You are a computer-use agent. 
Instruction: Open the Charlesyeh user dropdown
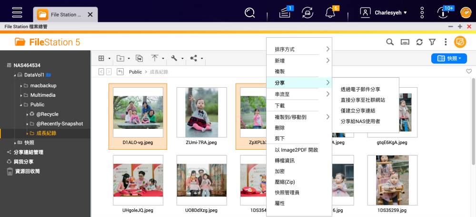tap(384, 13)
